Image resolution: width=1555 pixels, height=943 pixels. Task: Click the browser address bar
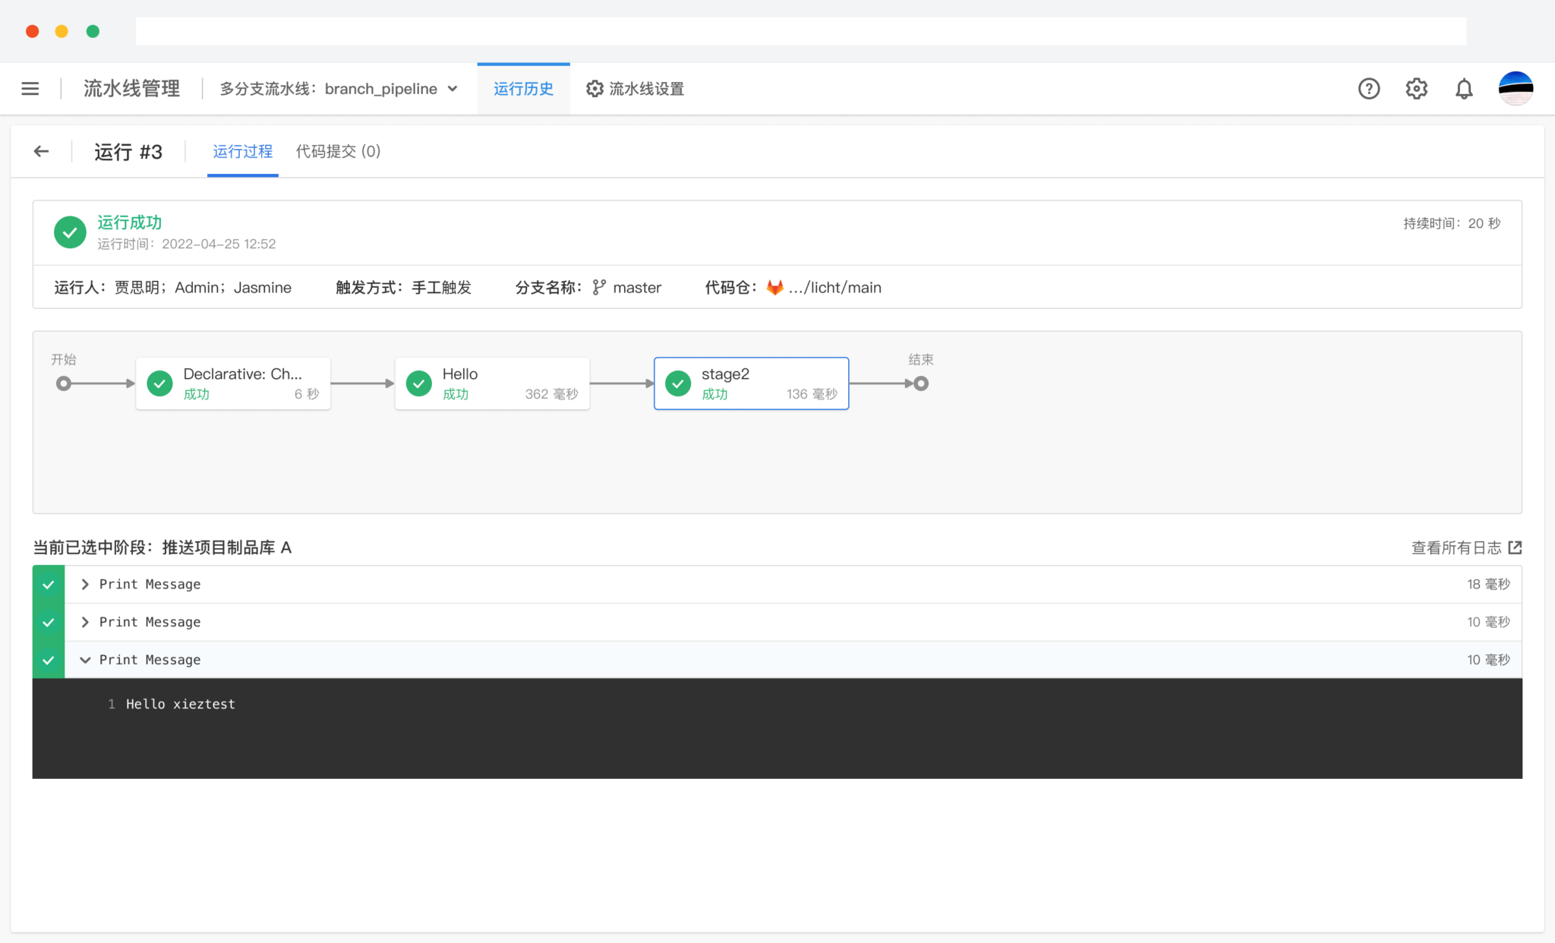point(800,32)
